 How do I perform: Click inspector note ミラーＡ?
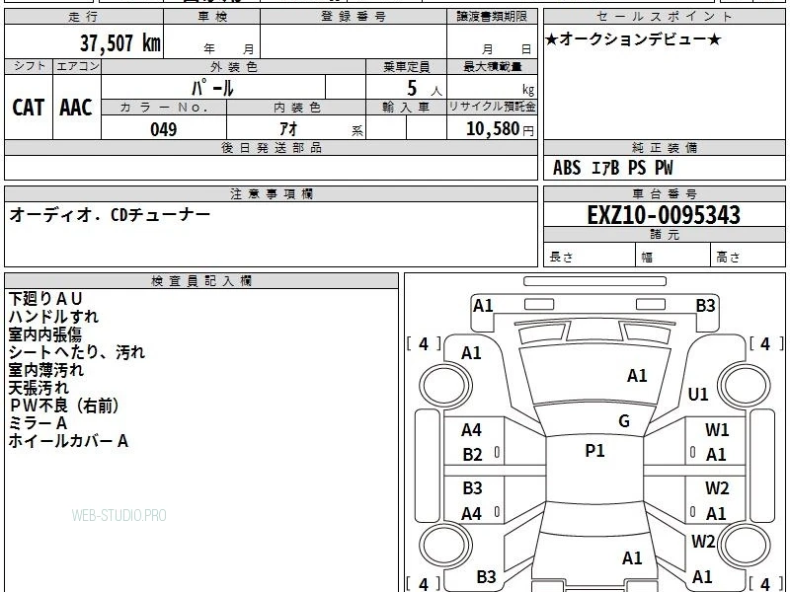point(38,423)
